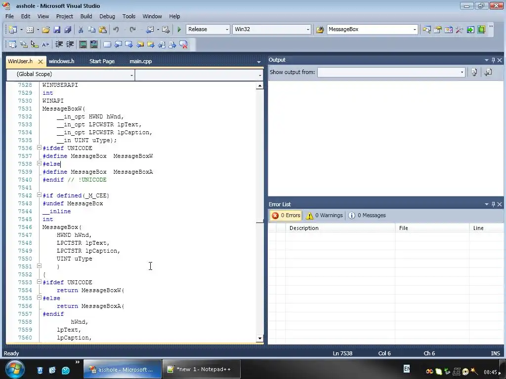Sort Error List by Description column
The image size is (506, 379).
point(340,228)
